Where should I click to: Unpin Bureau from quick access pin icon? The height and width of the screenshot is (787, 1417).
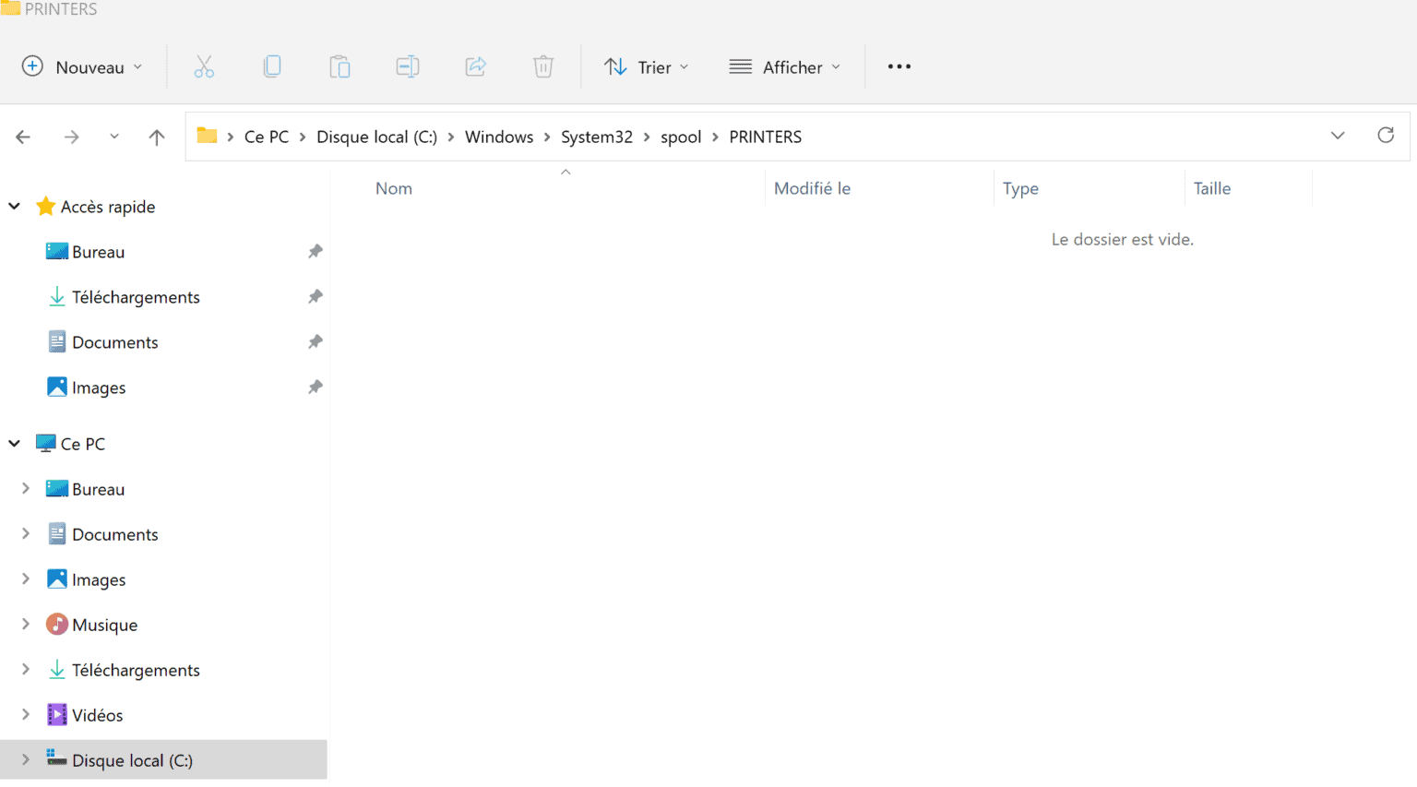pyautogui.click(x=316, y=251)
